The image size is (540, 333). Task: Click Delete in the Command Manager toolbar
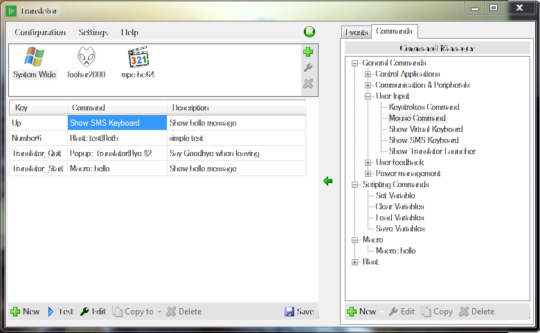[x=477, y=312]
